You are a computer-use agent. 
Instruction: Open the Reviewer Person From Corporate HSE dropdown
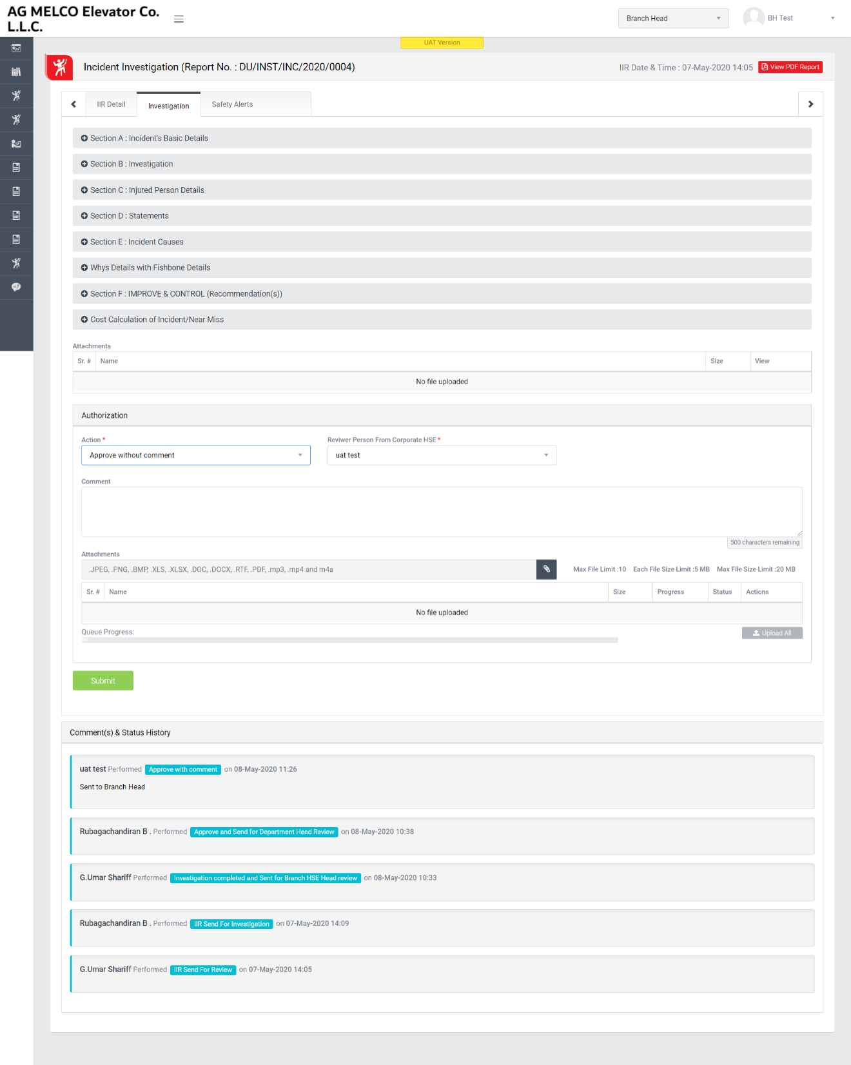point(442,455)
